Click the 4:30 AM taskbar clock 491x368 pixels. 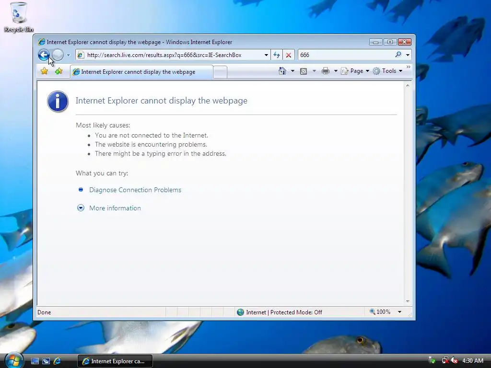point(473,360)
